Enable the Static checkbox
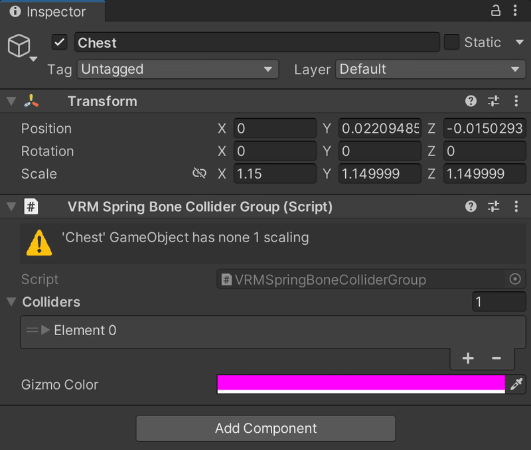This screenshot has height=450, width=531. [451, 42]
